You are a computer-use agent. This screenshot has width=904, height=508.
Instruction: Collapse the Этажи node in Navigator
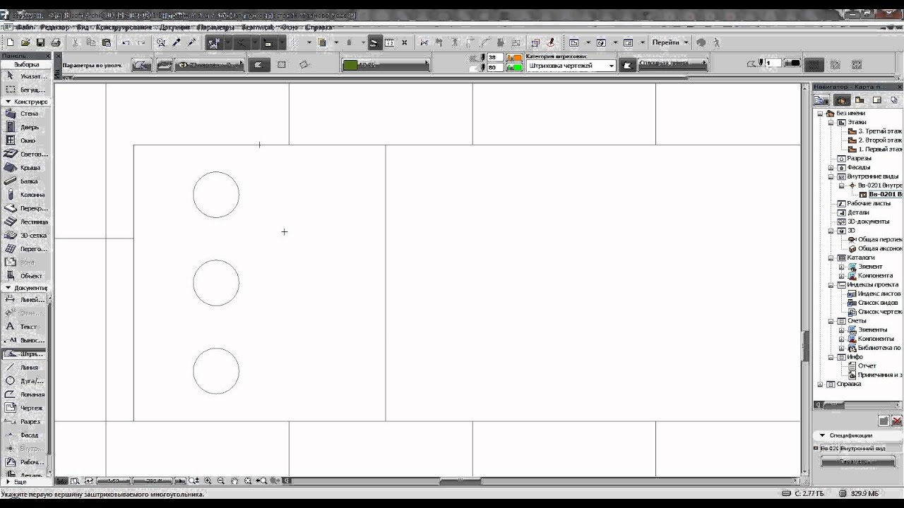[x=831, y=122]
